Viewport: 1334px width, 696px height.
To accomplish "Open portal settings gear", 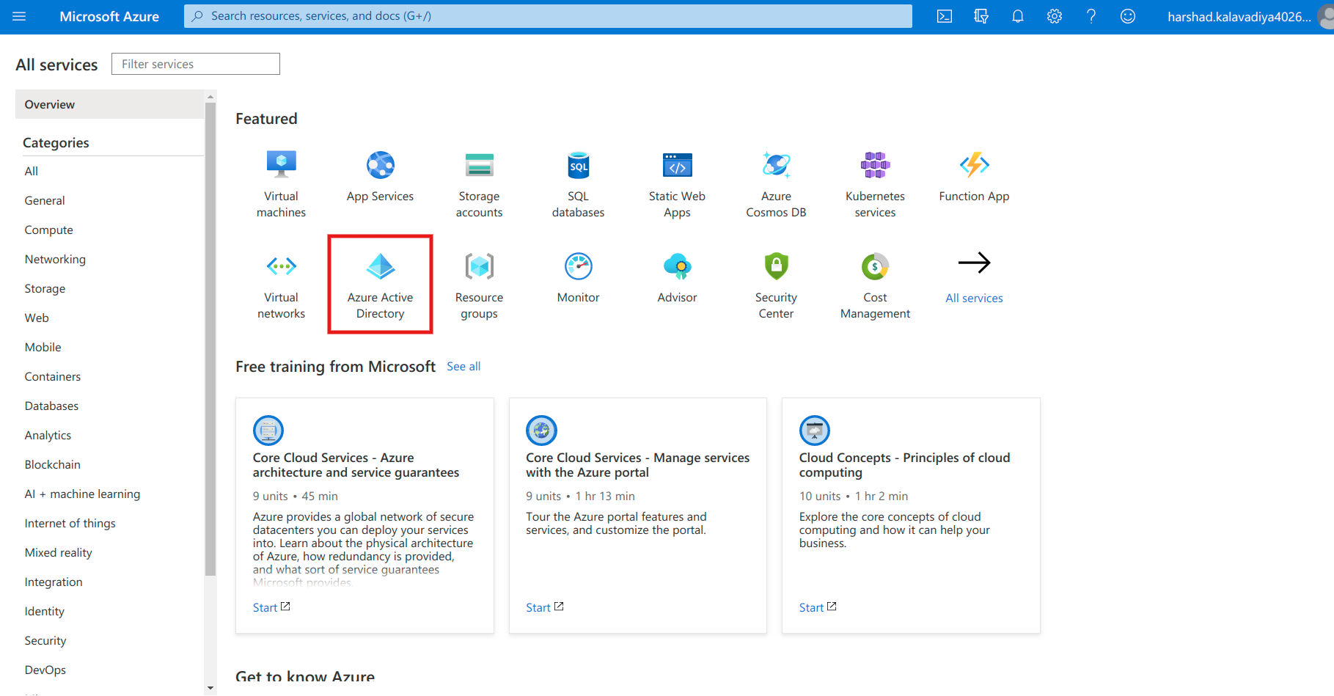I will pyautogui.click(x=1055, y=16).
